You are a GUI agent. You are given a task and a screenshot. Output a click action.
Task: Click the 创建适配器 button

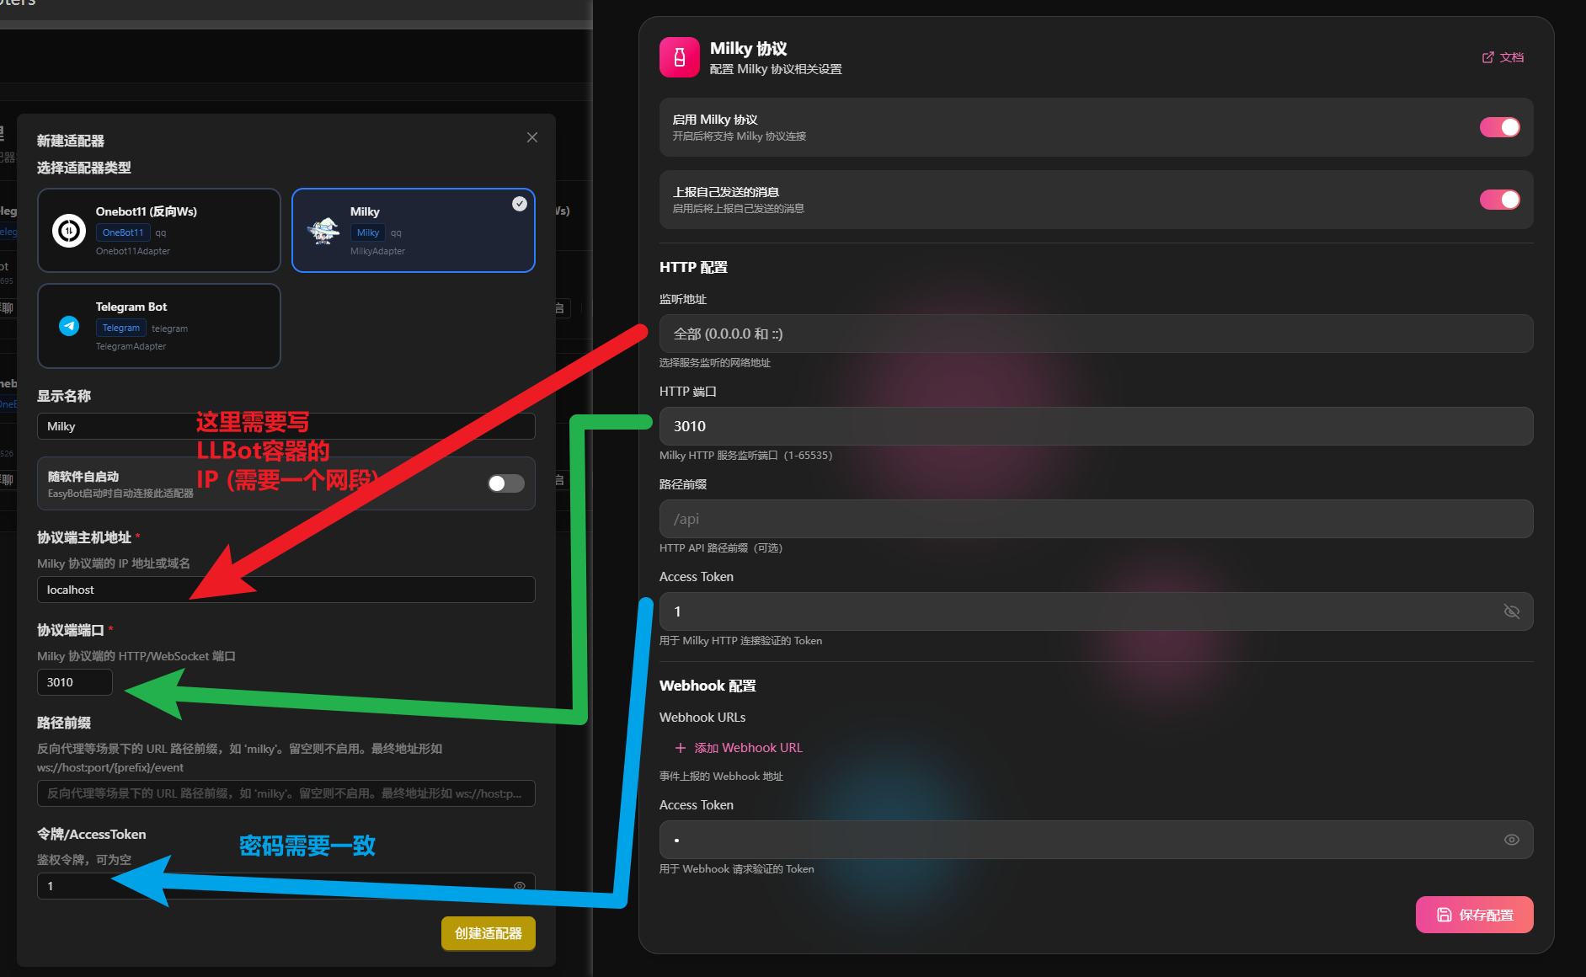coord(489,933)
